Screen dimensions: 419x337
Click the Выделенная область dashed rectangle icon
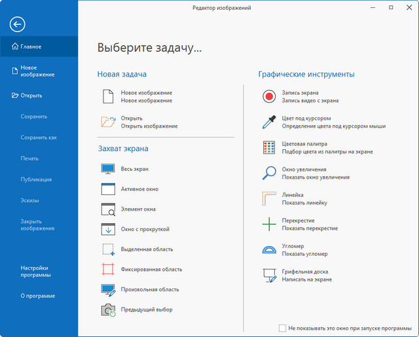[x=108, y=249]
